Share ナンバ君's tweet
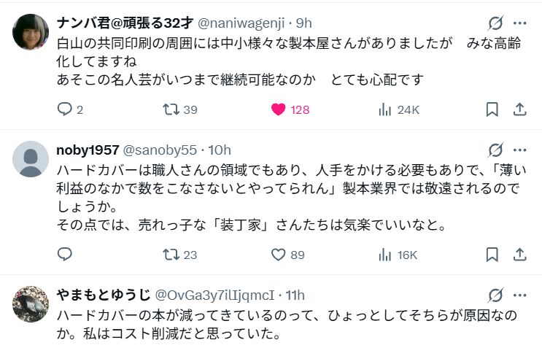The image size is (542, 348). (x=519, y=109)
